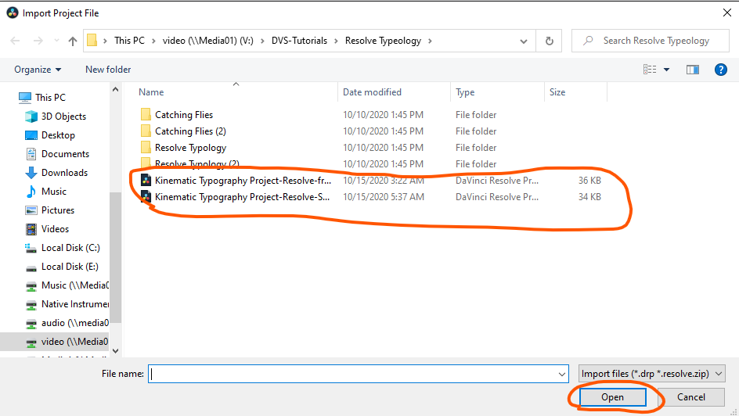Select the Resolve Typology folder

tap(190, 148)
